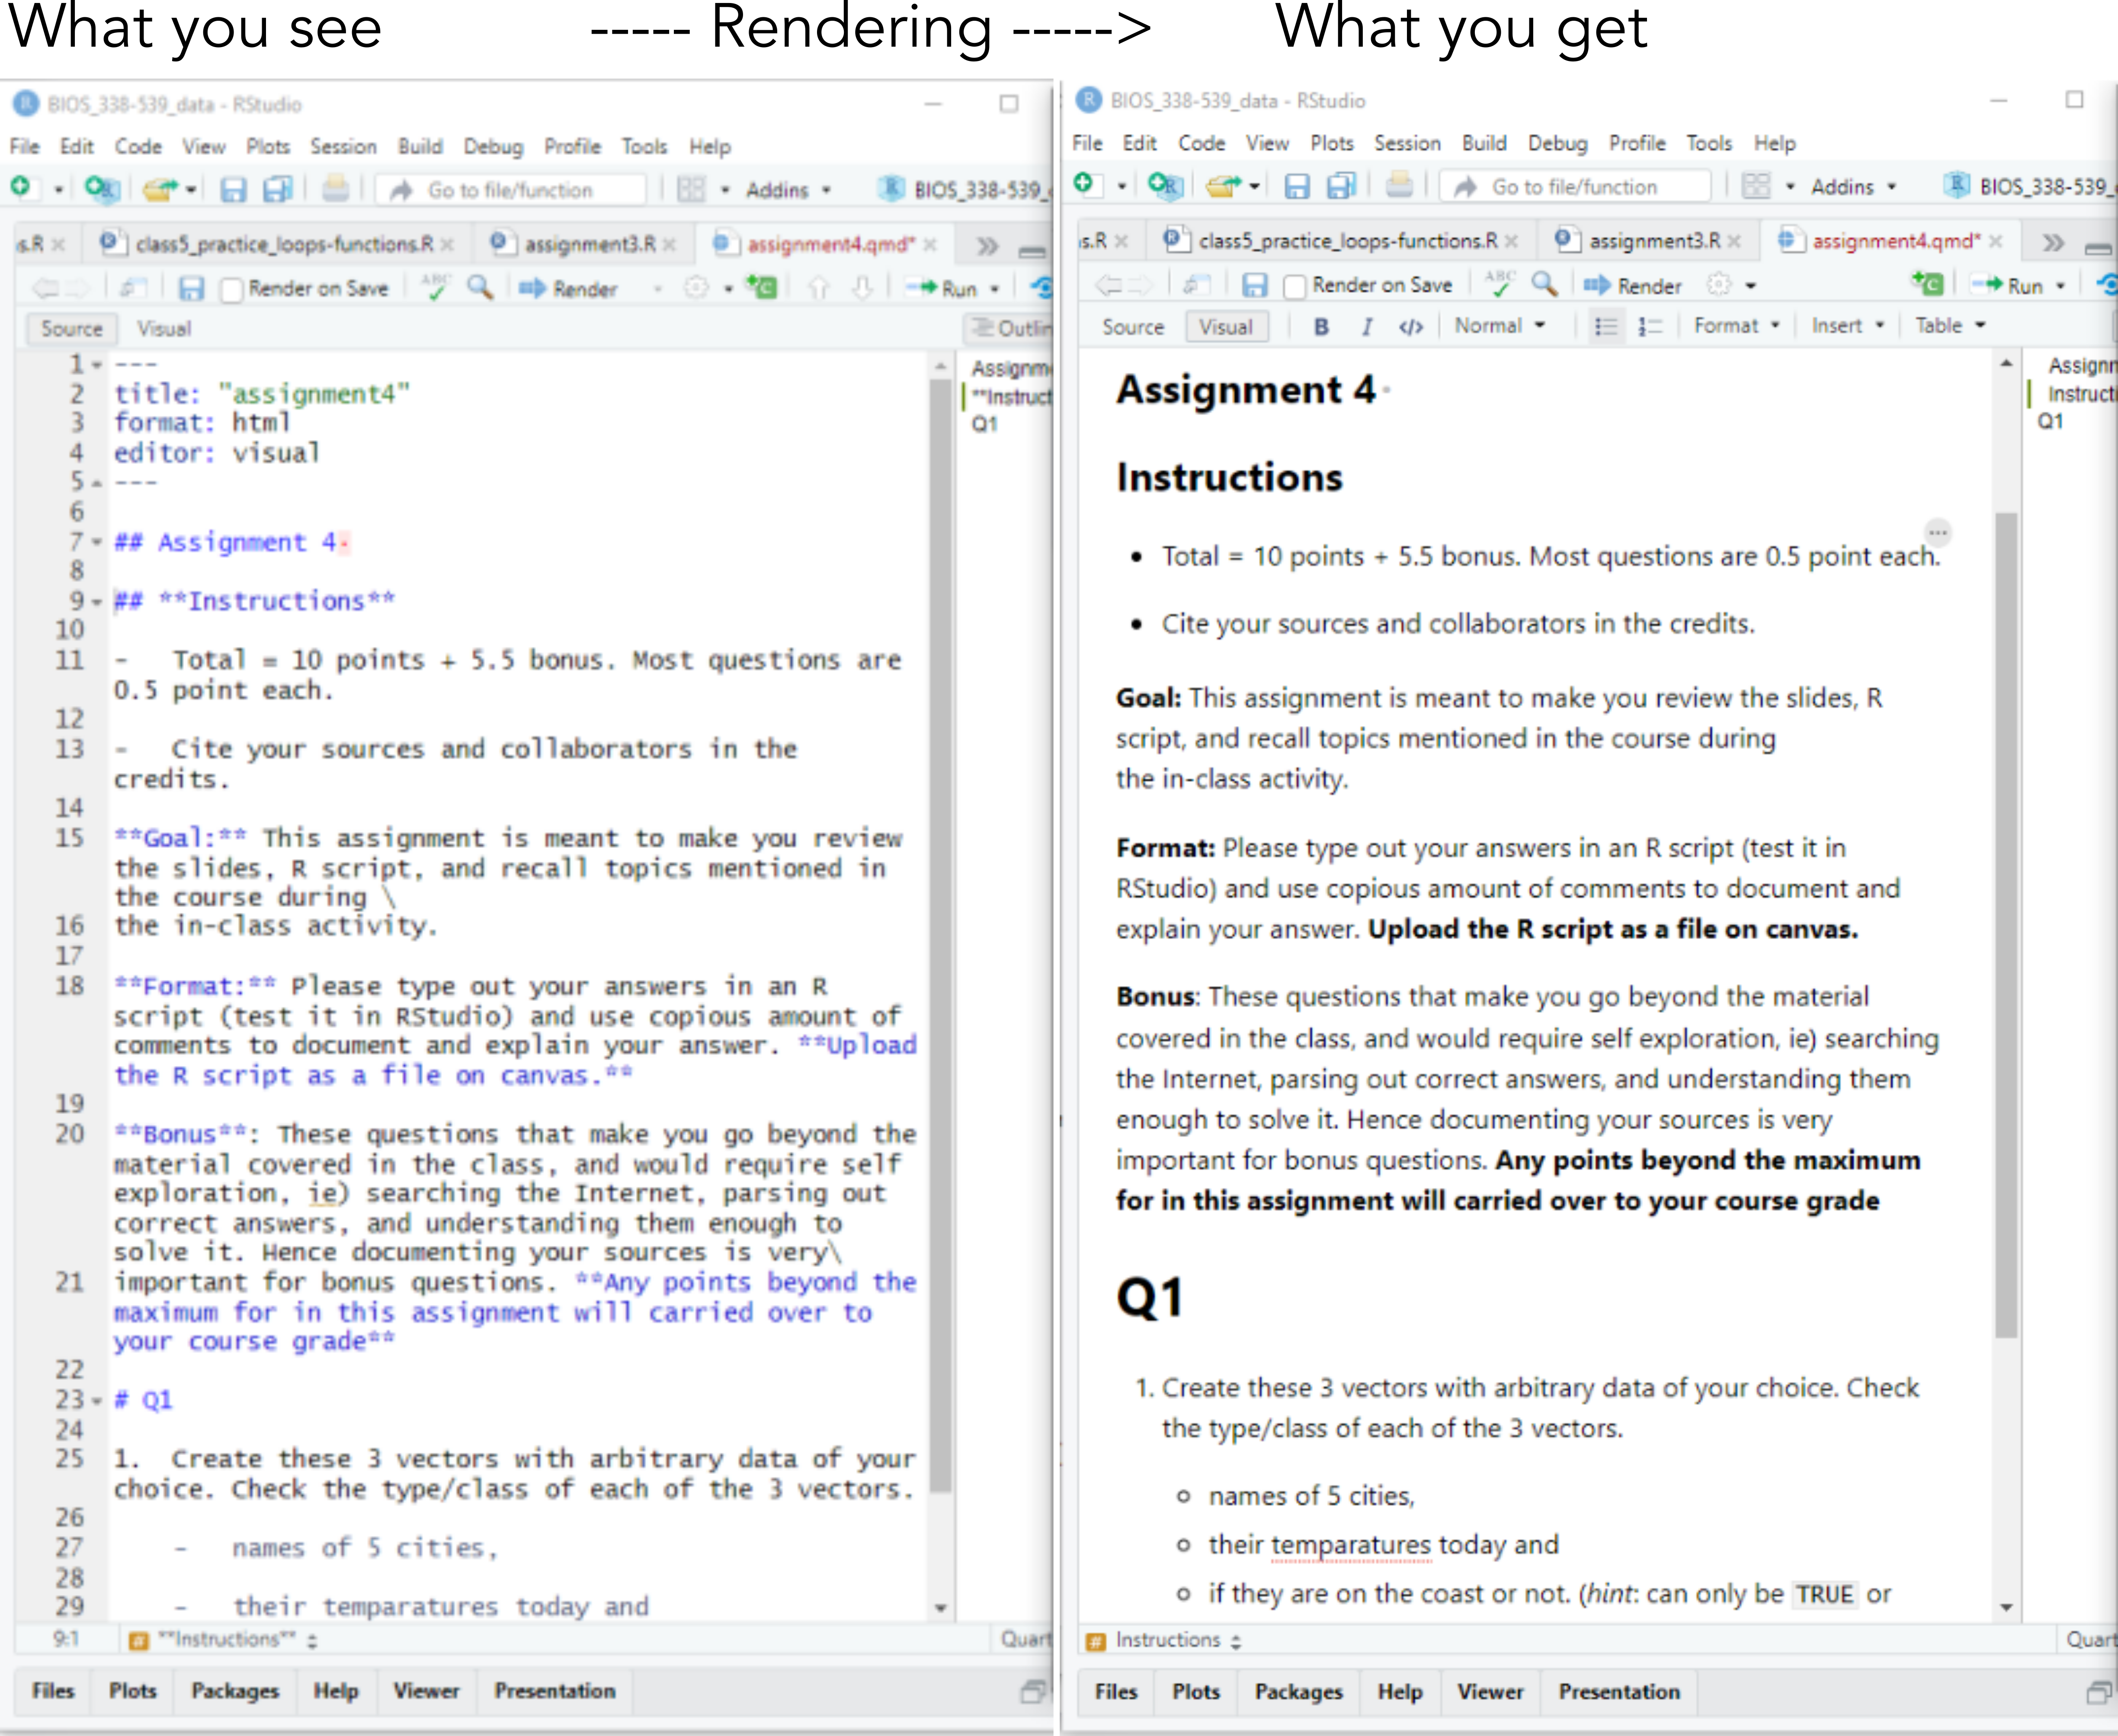The height and width of the screenshot is (1736, 2118).
Task: Open the Format dropdown menu
Action: [x=1736, y=325]
